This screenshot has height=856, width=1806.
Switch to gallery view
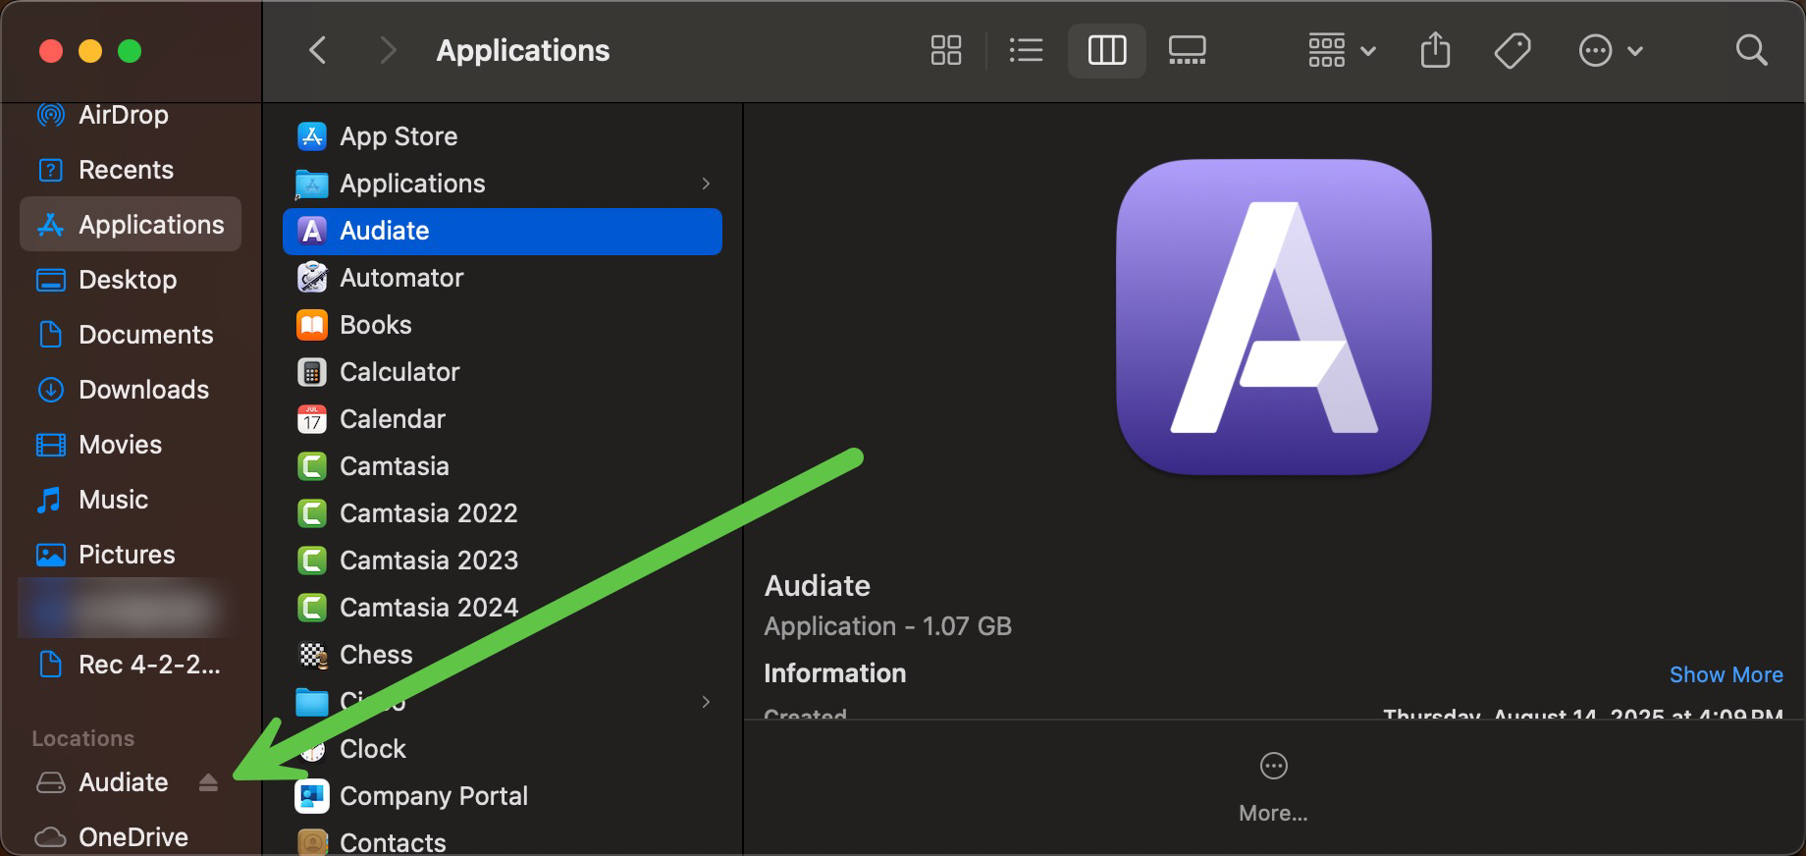[1187, 50]
